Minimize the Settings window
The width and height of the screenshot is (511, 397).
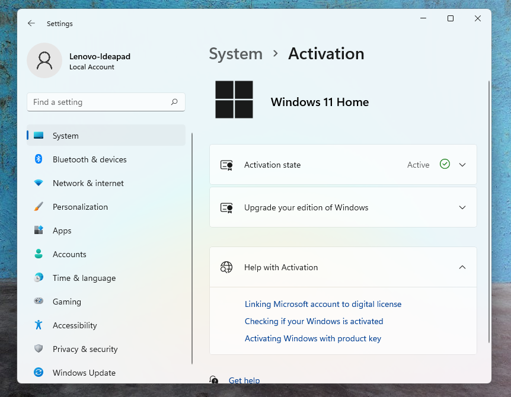click(423, 18)
